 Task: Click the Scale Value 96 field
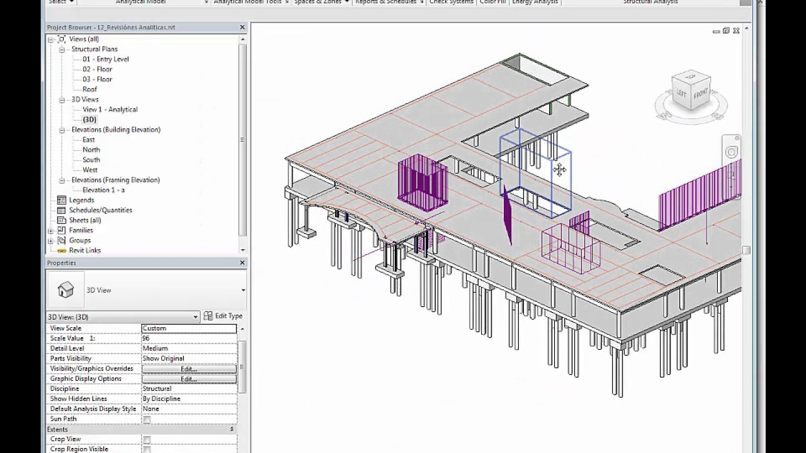(189, 338)
